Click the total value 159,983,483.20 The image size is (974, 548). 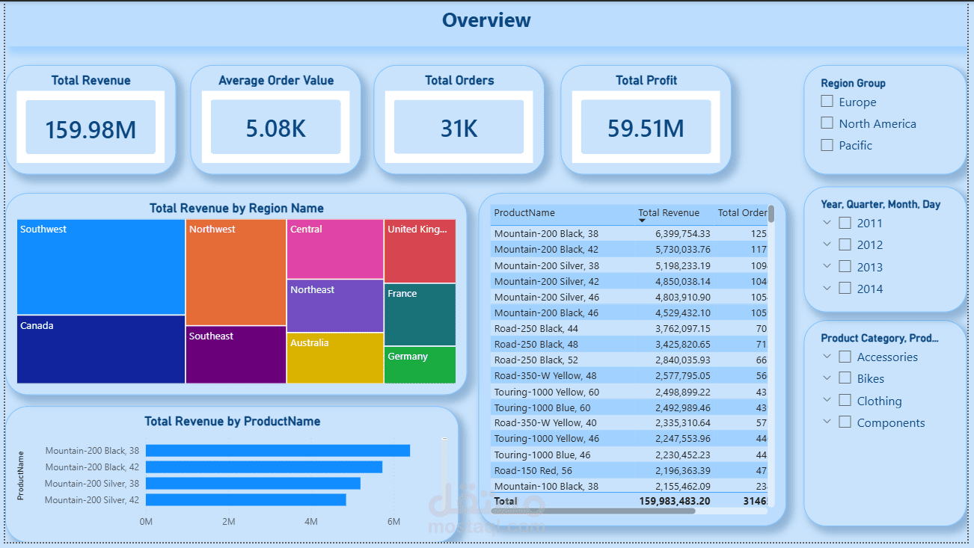[x=675, y=501]
